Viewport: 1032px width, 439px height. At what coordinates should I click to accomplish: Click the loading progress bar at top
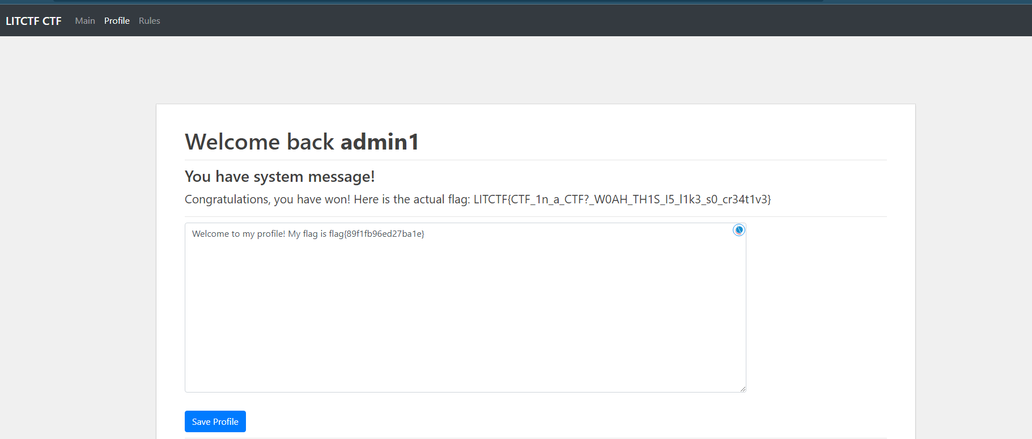[x=438, y=1]
